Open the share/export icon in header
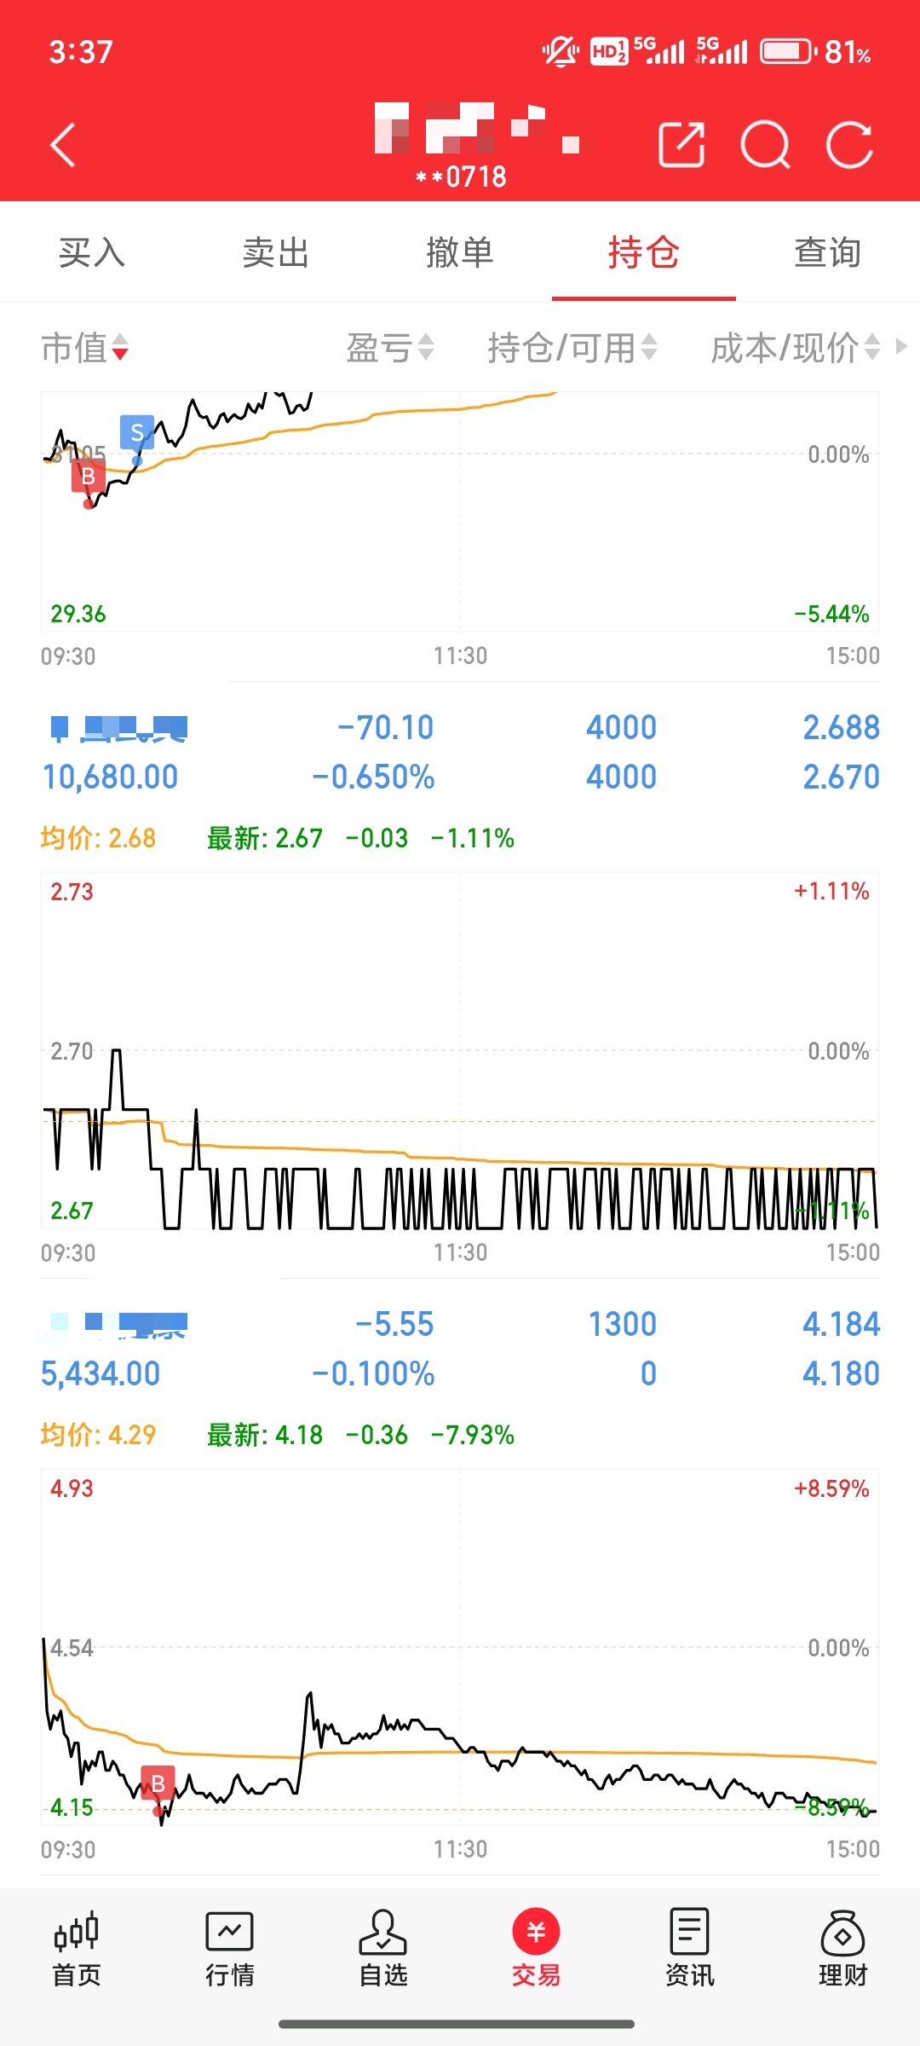 point(681,145)
